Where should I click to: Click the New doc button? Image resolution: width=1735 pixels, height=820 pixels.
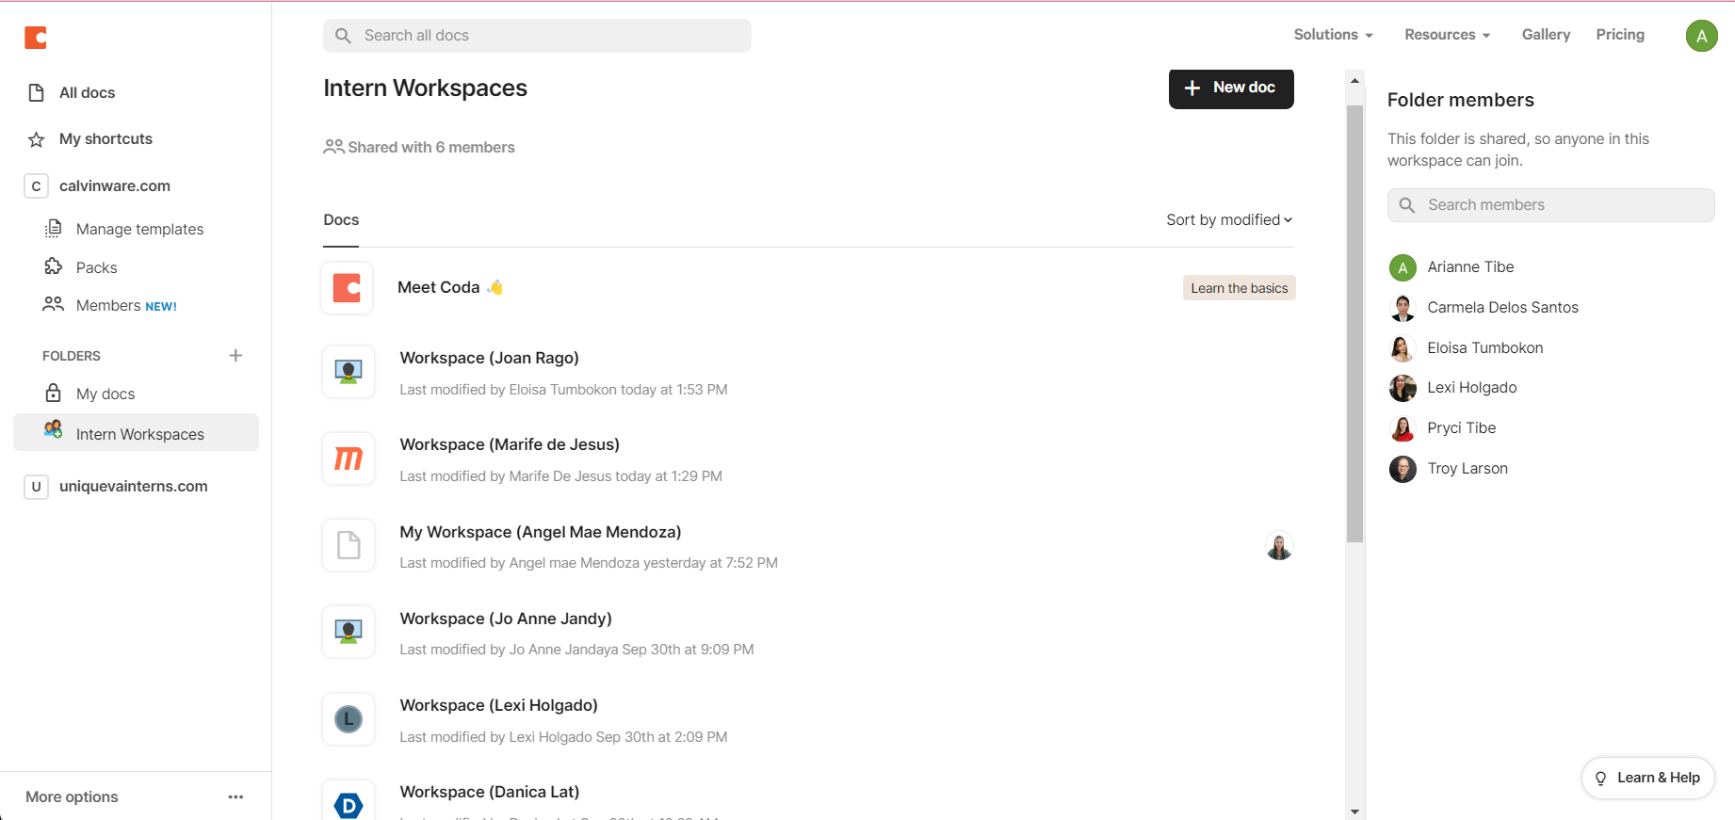tap(1231, 88)
